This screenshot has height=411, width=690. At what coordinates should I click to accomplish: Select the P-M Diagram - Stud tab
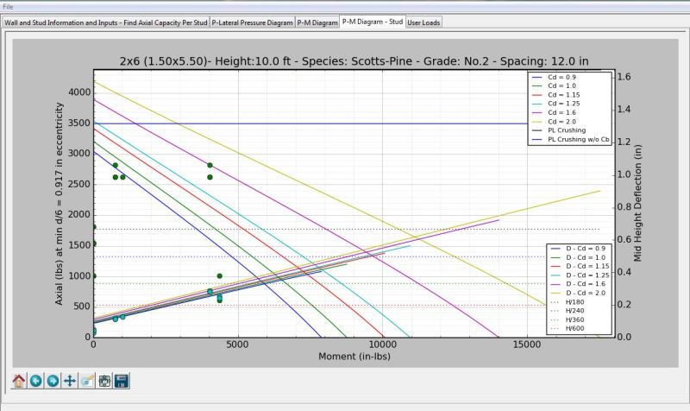click(x=373, y=22)
